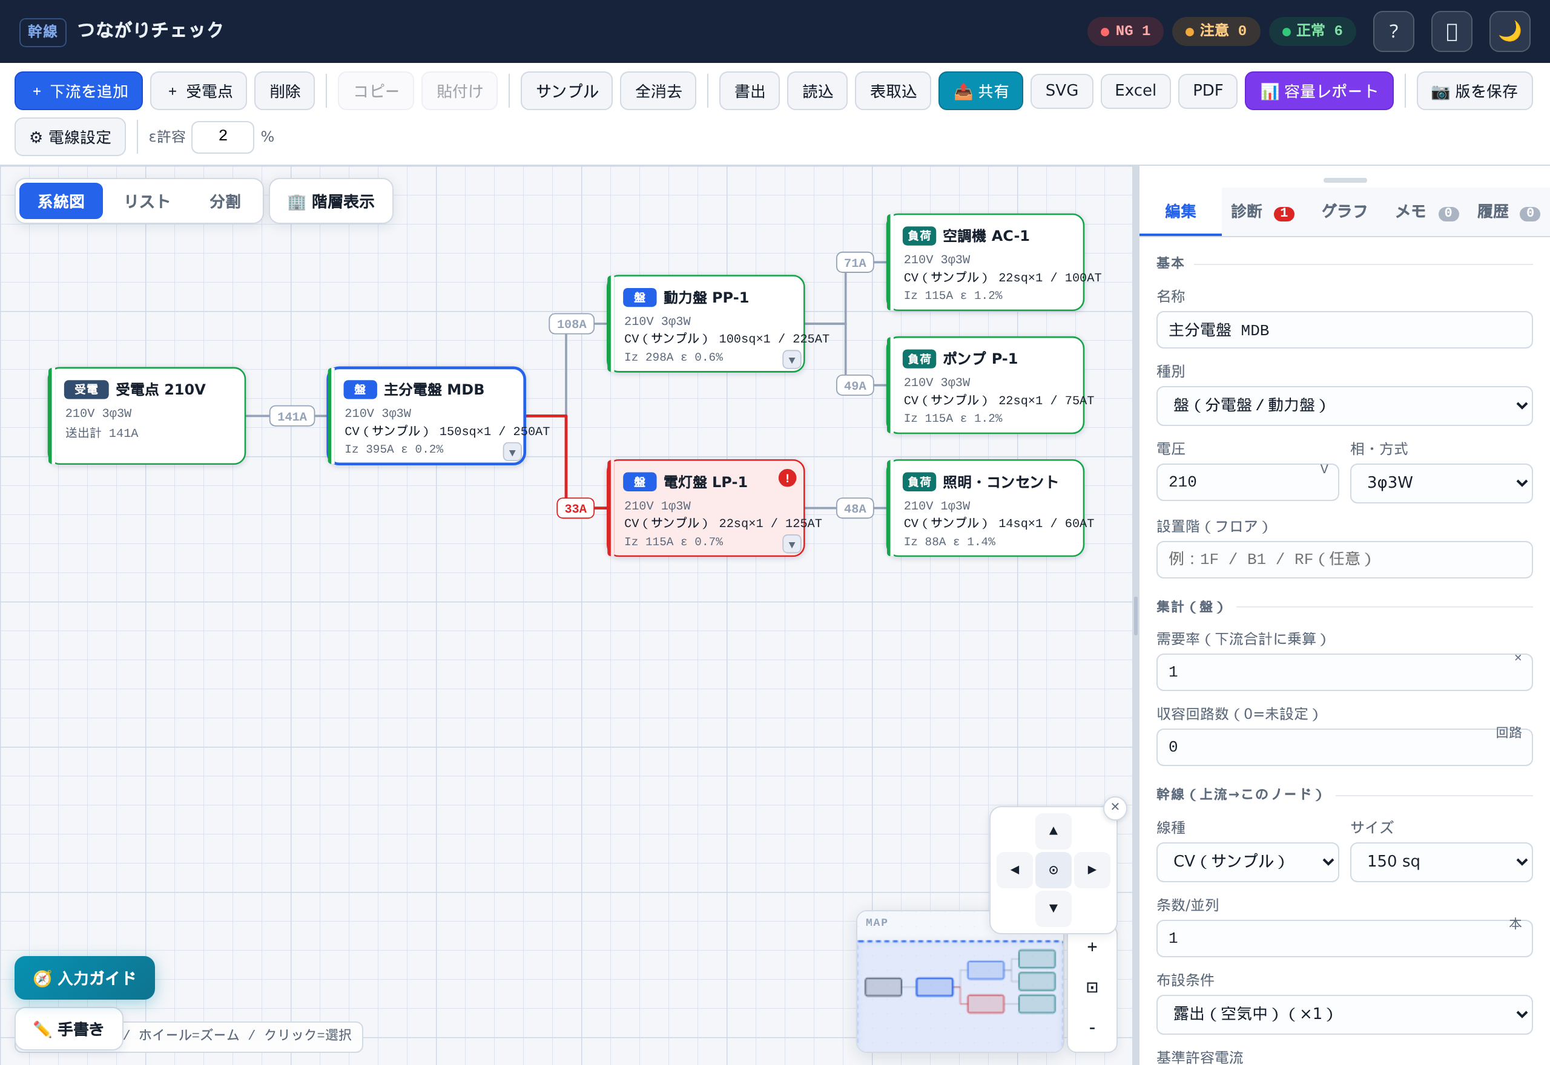Image resolution: width=1550 pixels, height=1065 pixels.
Task: Center the view with the target icon
Action: click(1054, 870)
